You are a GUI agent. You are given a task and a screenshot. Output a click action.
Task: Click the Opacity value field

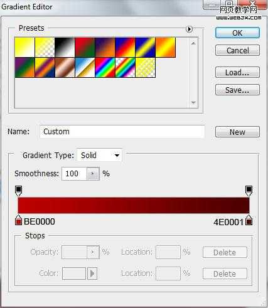click(x=74, y=252)
